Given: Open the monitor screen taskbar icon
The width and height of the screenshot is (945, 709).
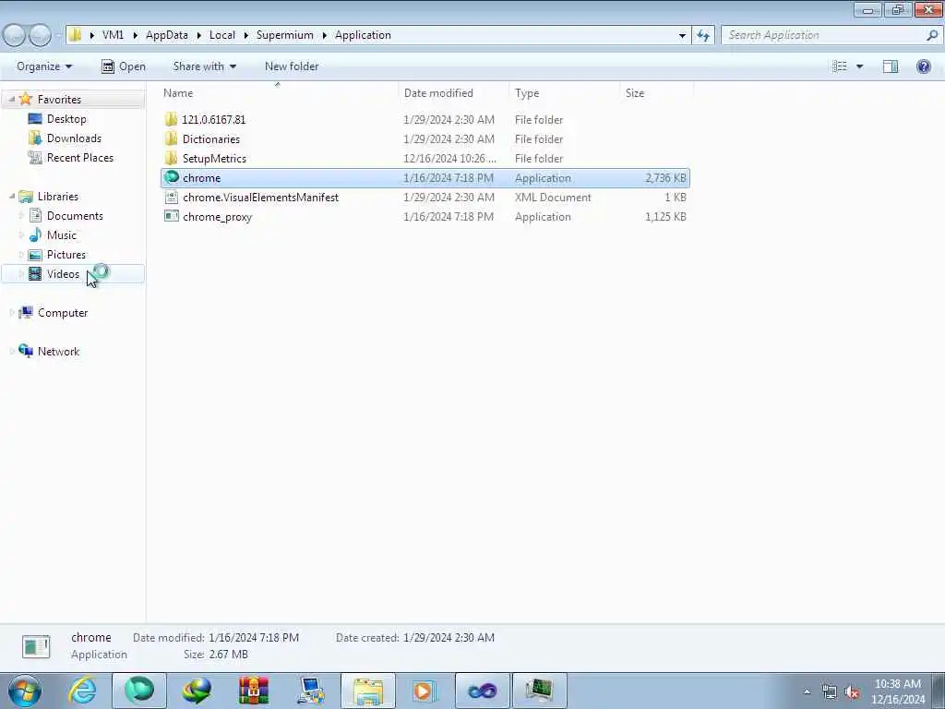Looking at the screenshot, I should (x=539, y=691).
